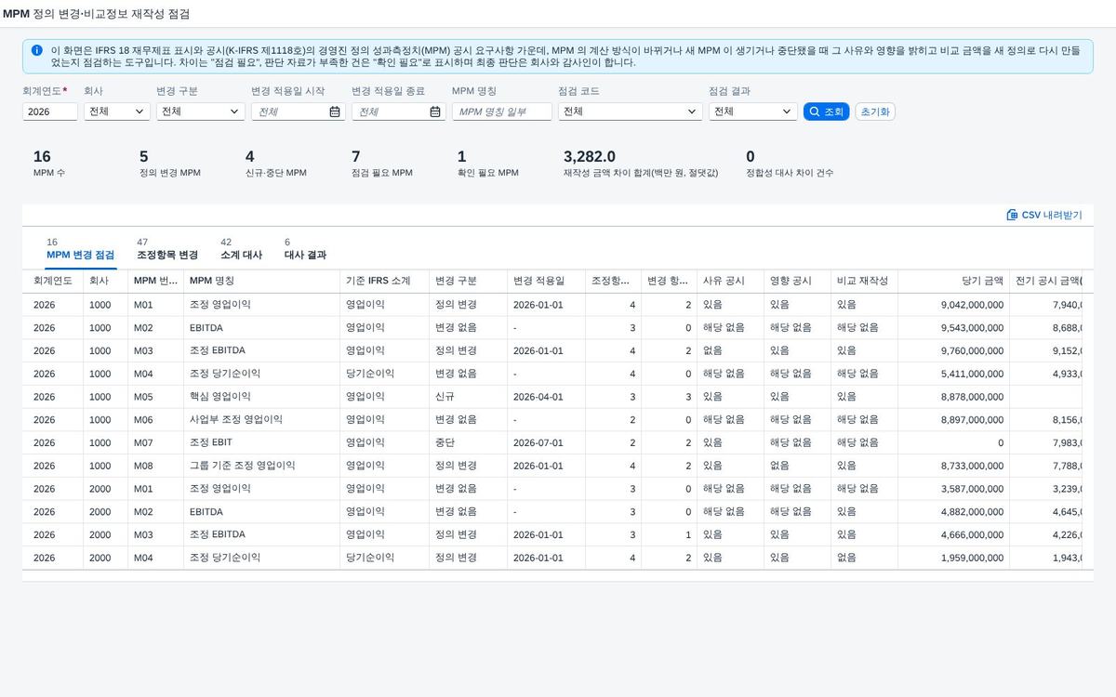The height and width of the screenshot is (697, 1116).
Task: Open calendar picker for 변경 적용일 시작
Action: 335,112
